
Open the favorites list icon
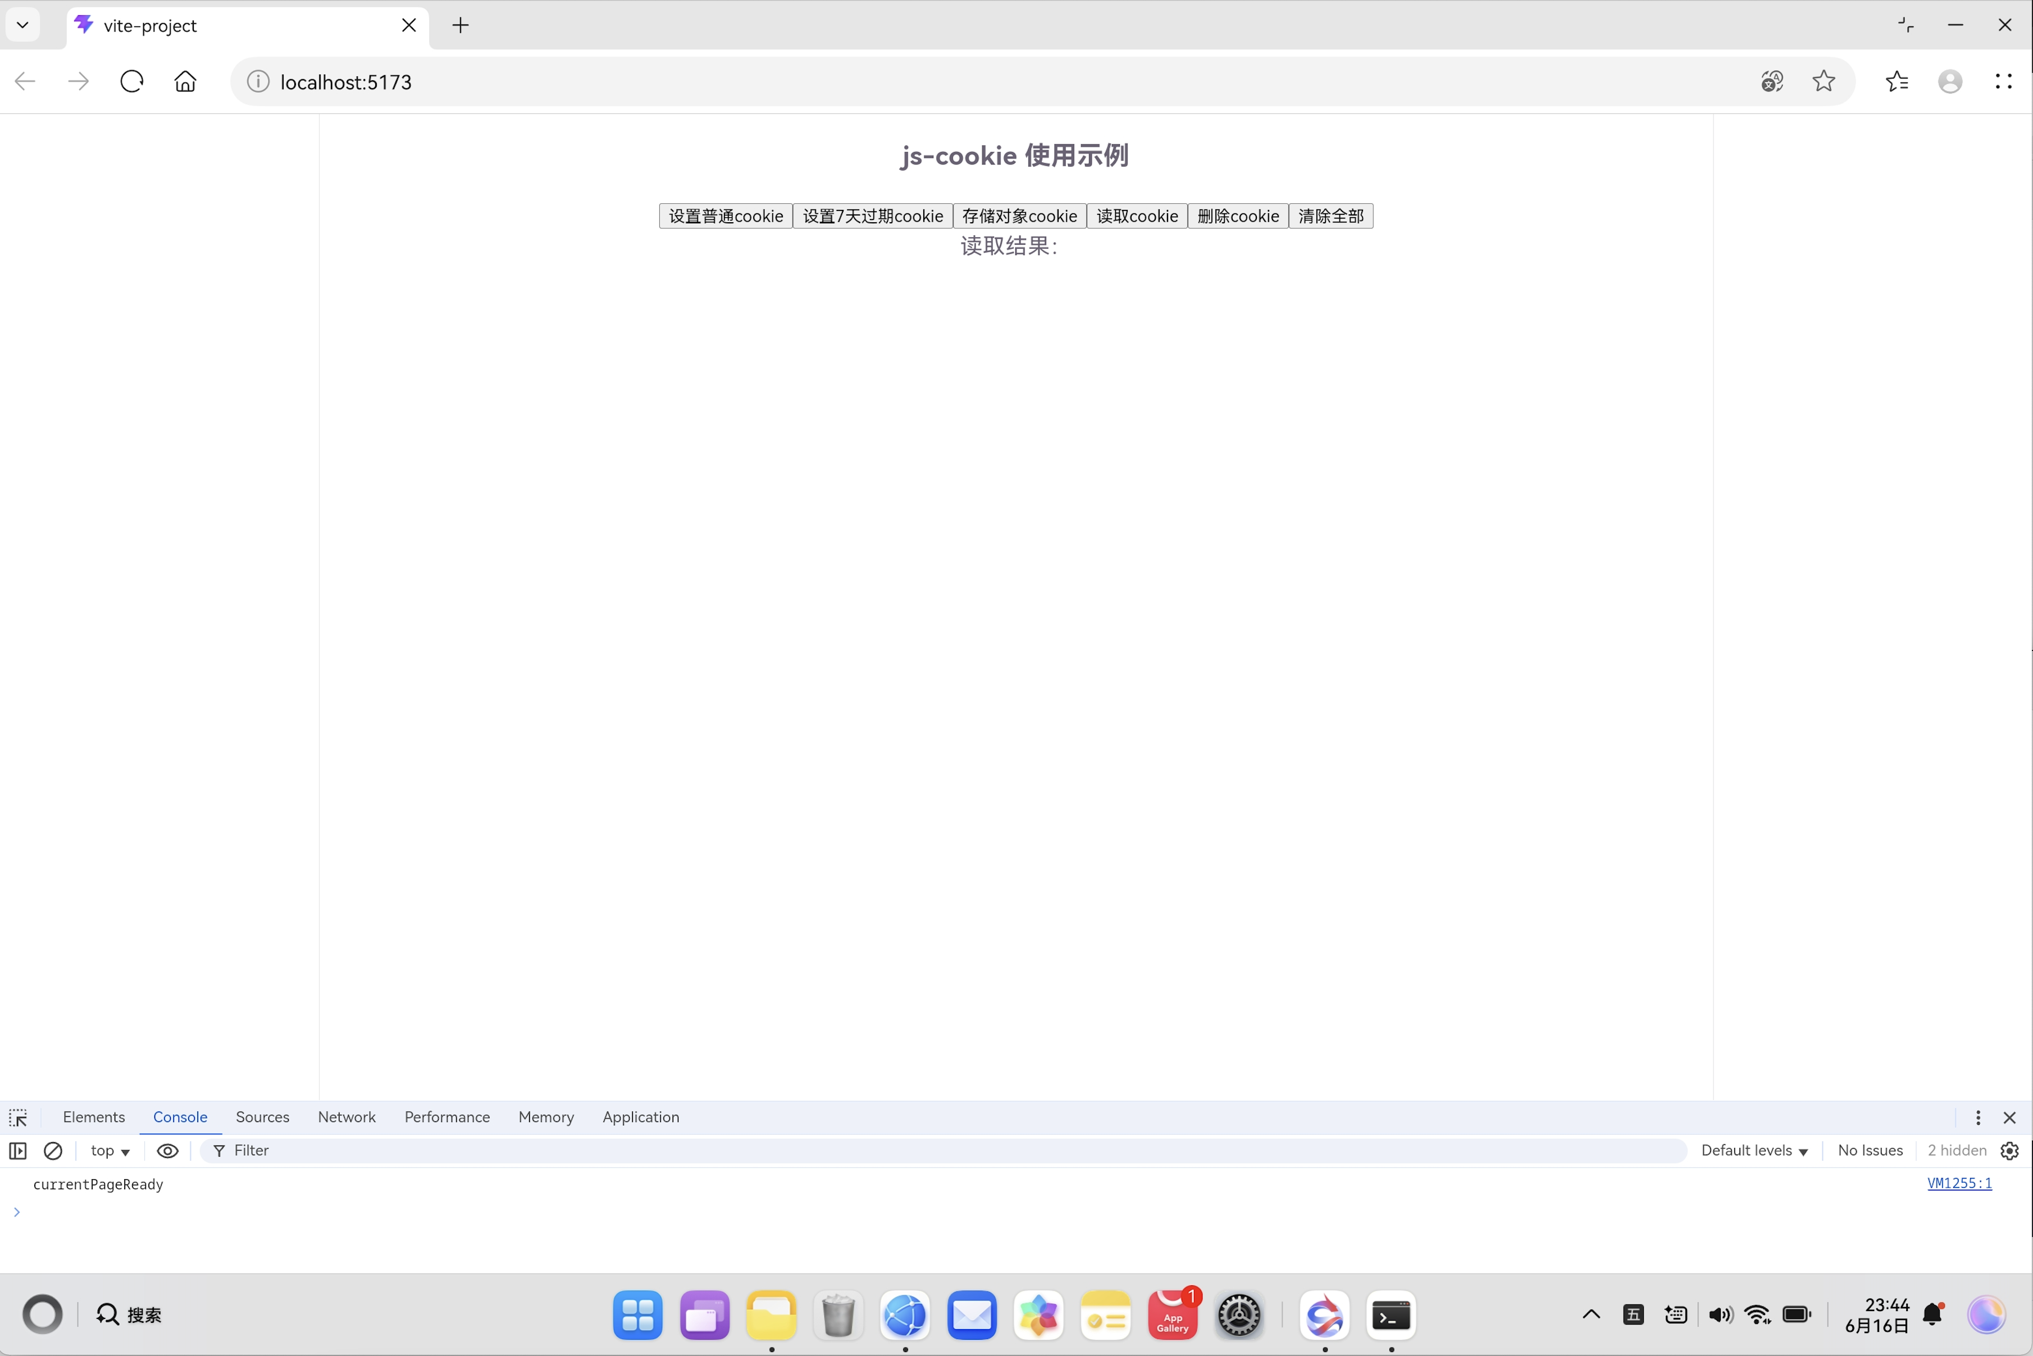click(1897, 81)
